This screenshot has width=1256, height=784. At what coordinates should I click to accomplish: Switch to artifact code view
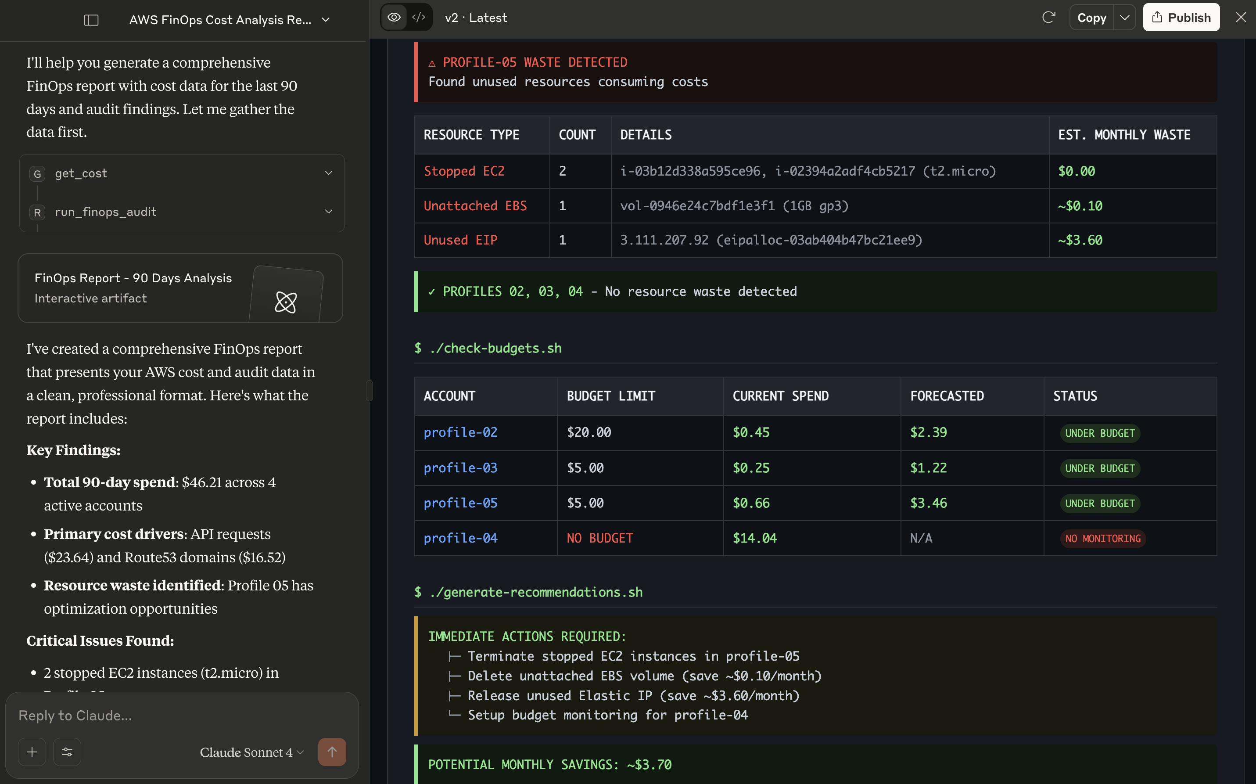418,18
